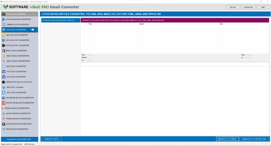
Task: Click the Select Source Mailbox header icon
Action: pyautogui.click(x=3, y=14)
